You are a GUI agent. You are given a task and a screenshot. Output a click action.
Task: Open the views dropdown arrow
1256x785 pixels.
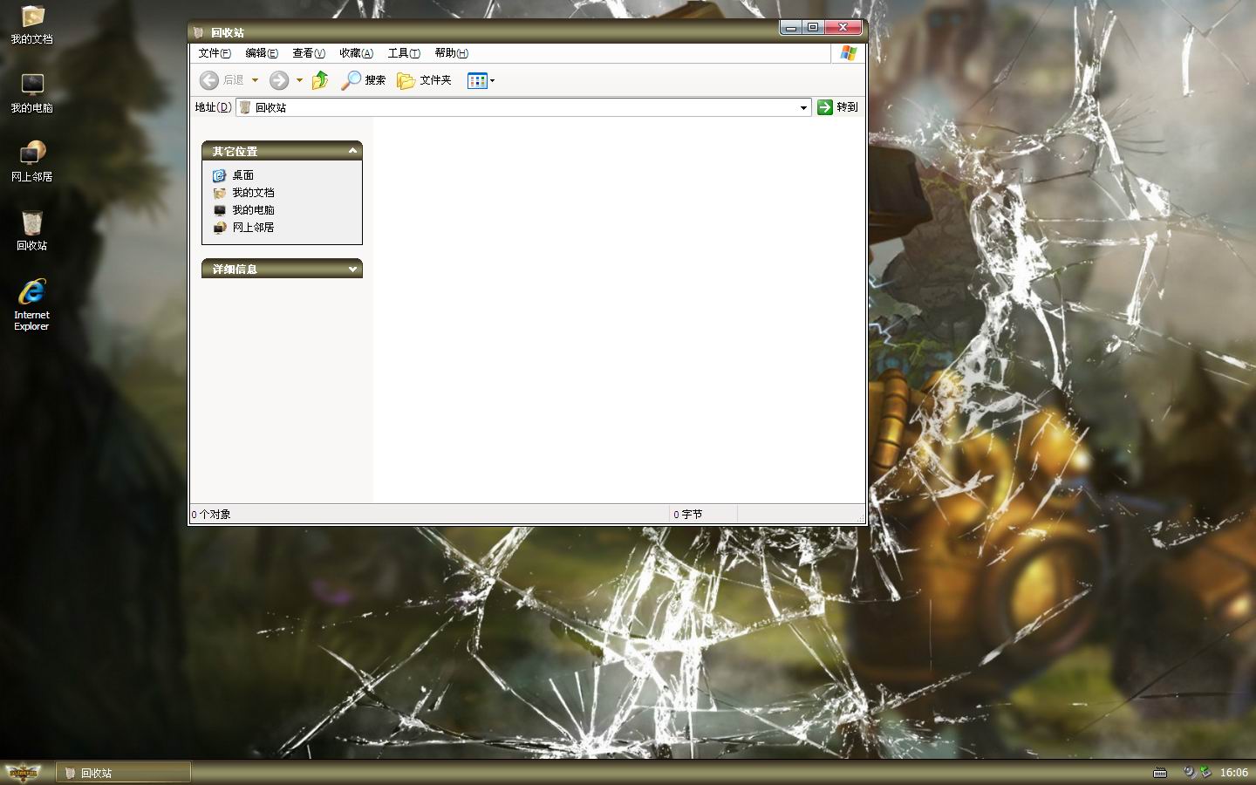coord(492,80)
